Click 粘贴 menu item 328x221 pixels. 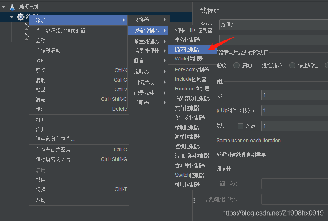coord(79,90)
